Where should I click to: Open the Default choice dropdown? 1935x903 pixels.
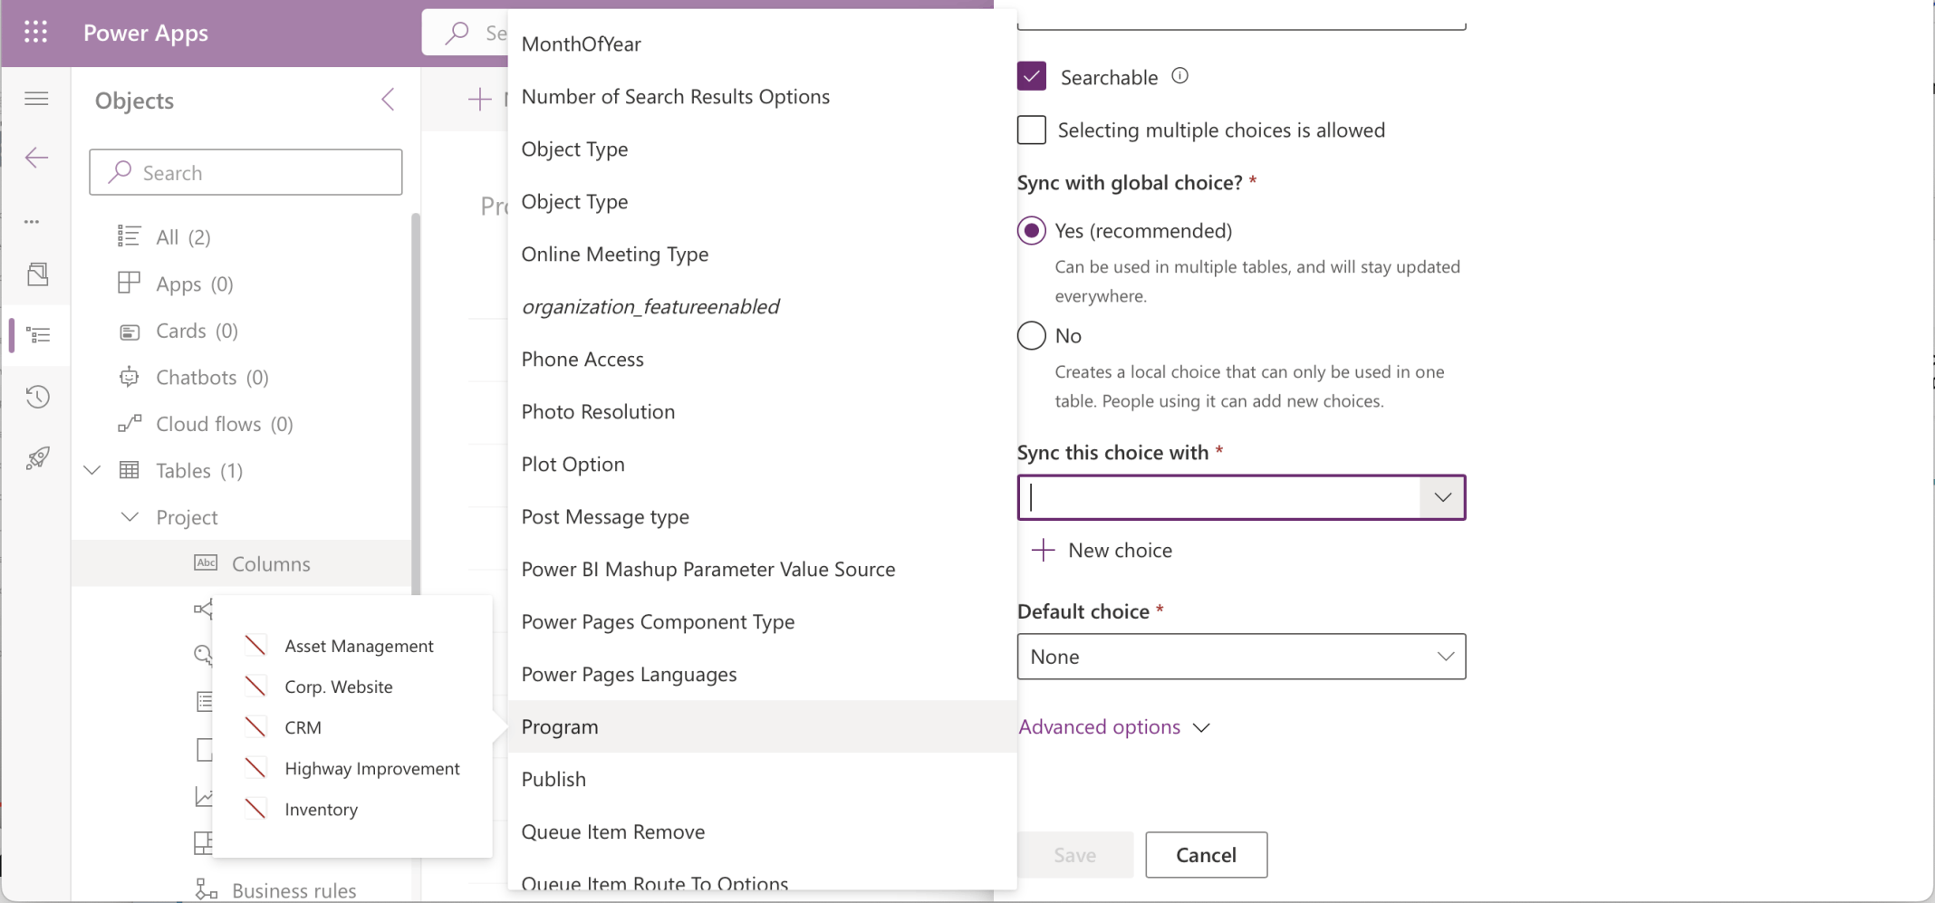pos(1241,657)
